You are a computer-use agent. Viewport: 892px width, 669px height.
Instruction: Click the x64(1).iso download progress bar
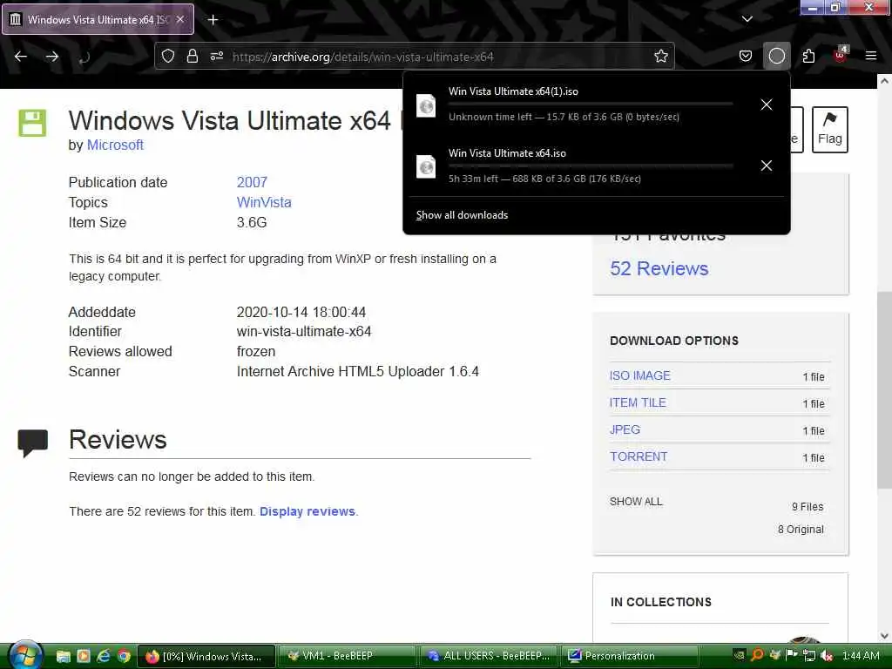(591, 105)
